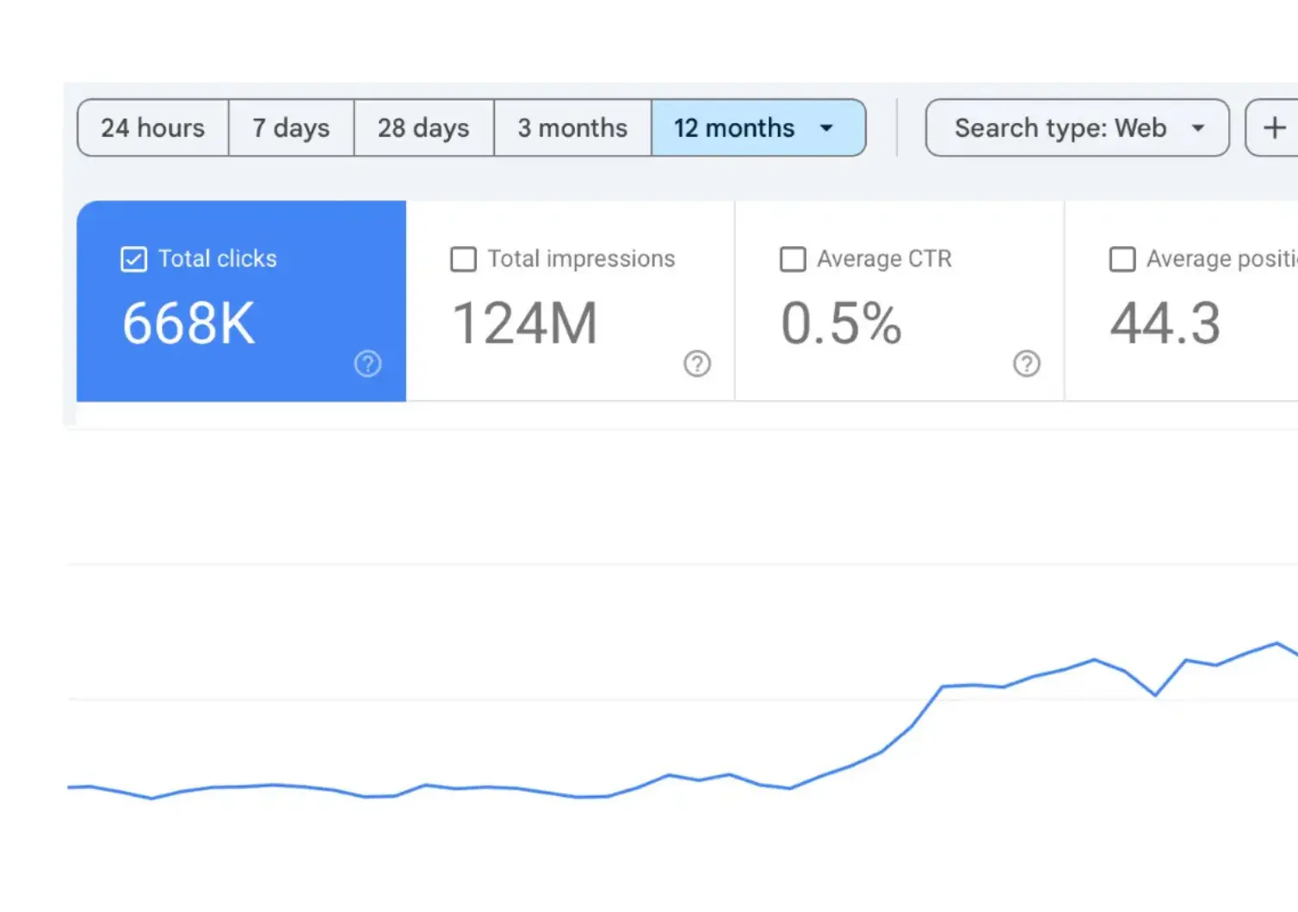Enable the Average CTR metric
1298x912 pixels.
(793, 258)
